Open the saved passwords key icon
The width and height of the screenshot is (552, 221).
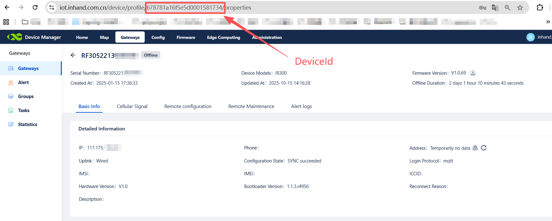tap(482, 7)
